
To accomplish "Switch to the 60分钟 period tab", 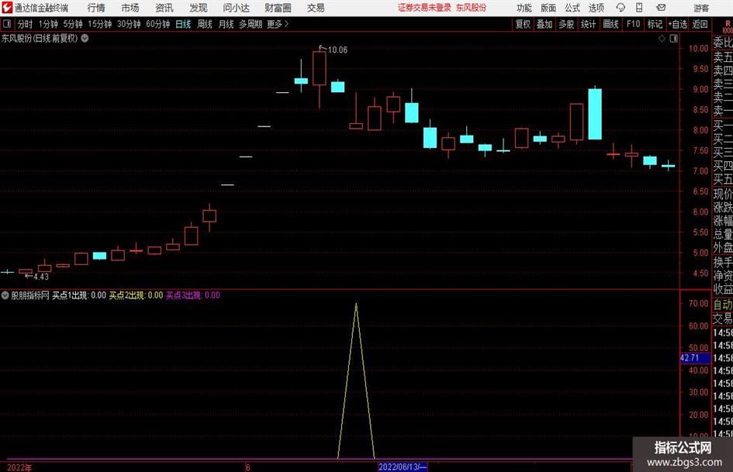I will [157, 24].
